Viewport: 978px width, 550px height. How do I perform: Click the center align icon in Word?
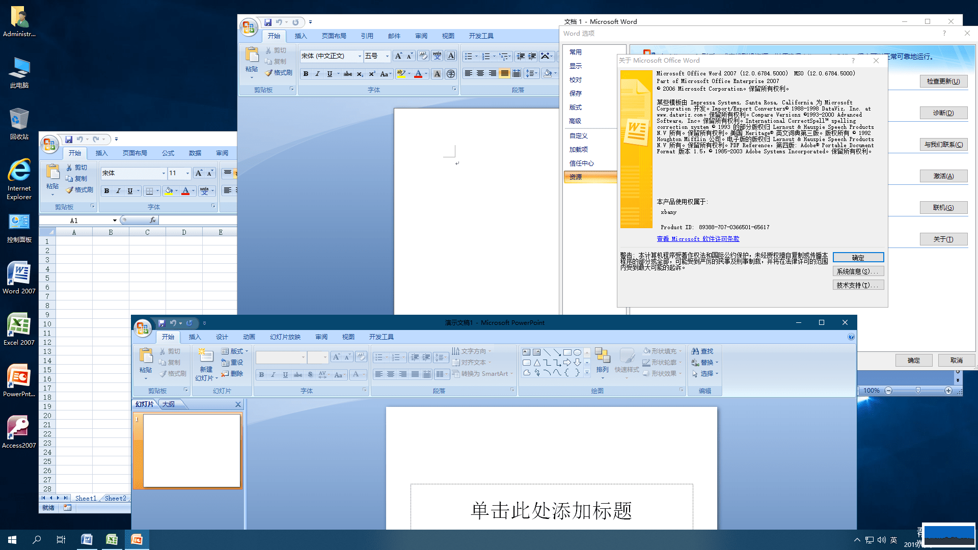(x=480, y=74)
